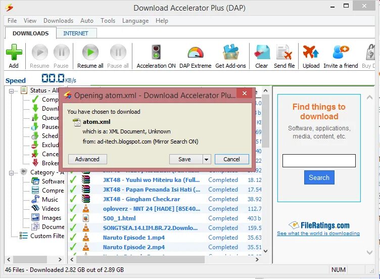This screenshot has height=279, width=380.
Task: Select the Videos category icon
Action: click(x=35, y=208)
